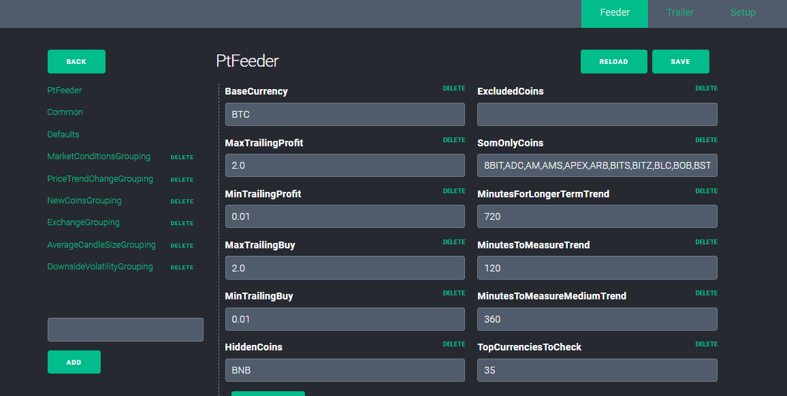Switch to the Feeder tab
Image resolution: width=787 pixels, height=396 pixels.
coord(614,14)
